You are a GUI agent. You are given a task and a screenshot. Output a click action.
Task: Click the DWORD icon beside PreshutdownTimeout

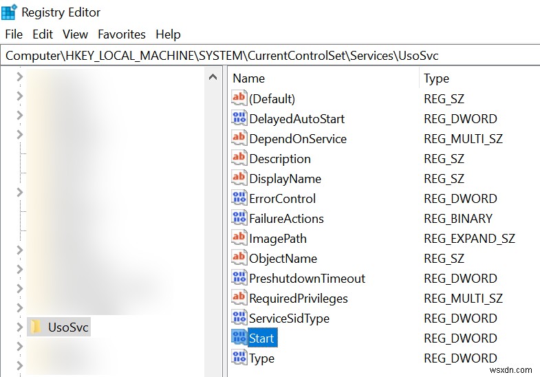pos(239,278)
